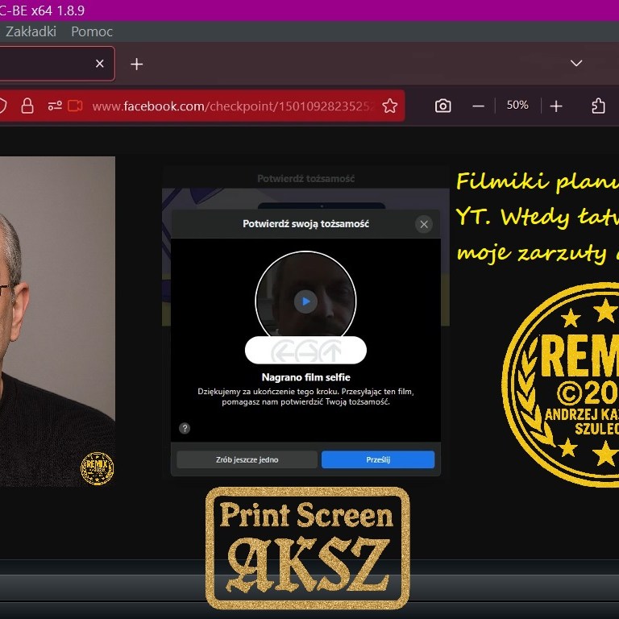Click the site padlock security icon
The width and height of the screenshot is (619, 619).
[x=27, y=106]
